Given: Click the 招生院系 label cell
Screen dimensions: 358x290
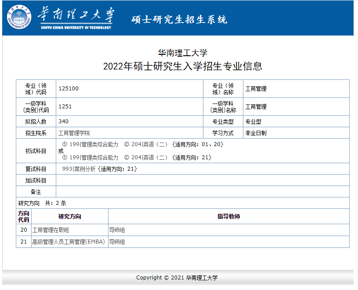Looking at the screenshot, I should [36, 133].
